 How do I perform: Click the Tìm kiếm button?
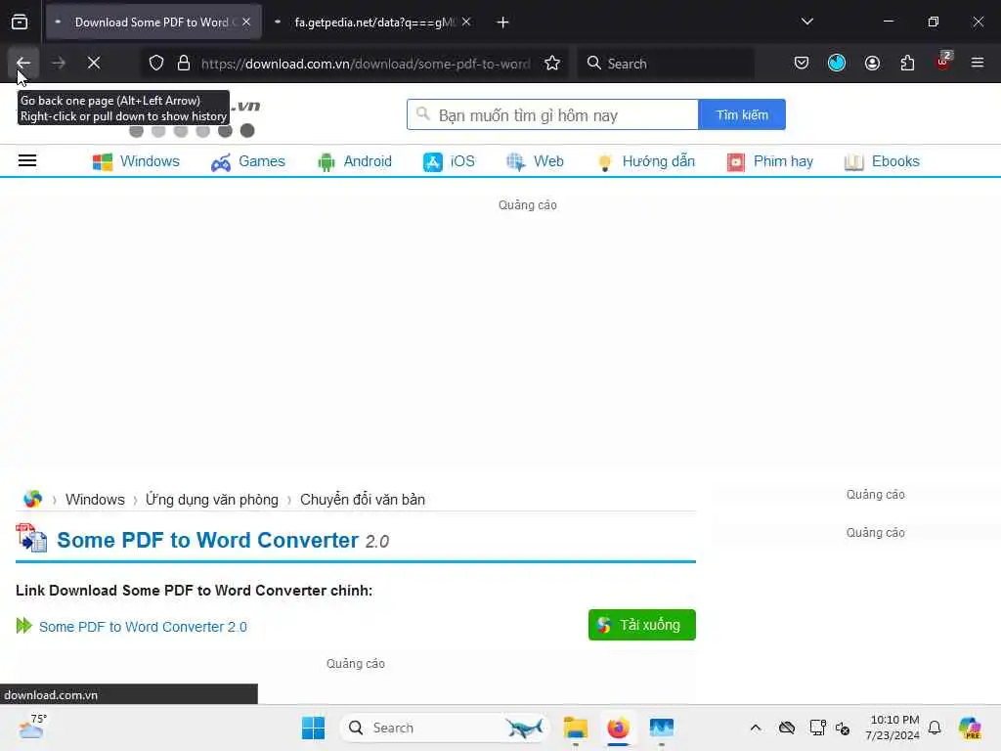click(x=742, y=115)
